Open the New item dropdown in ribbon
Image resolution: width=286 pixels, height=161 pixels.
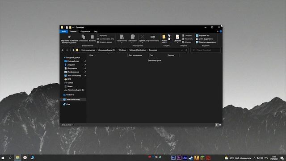click(x=170, y=36)
